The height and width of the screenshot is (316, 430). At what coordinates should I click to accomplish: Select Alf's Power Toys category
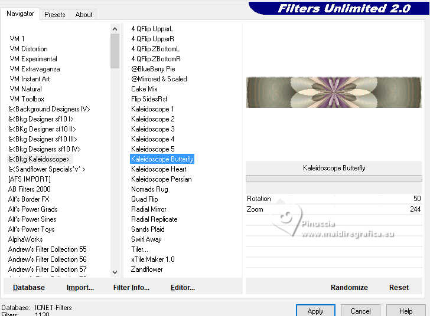[31, 229]
